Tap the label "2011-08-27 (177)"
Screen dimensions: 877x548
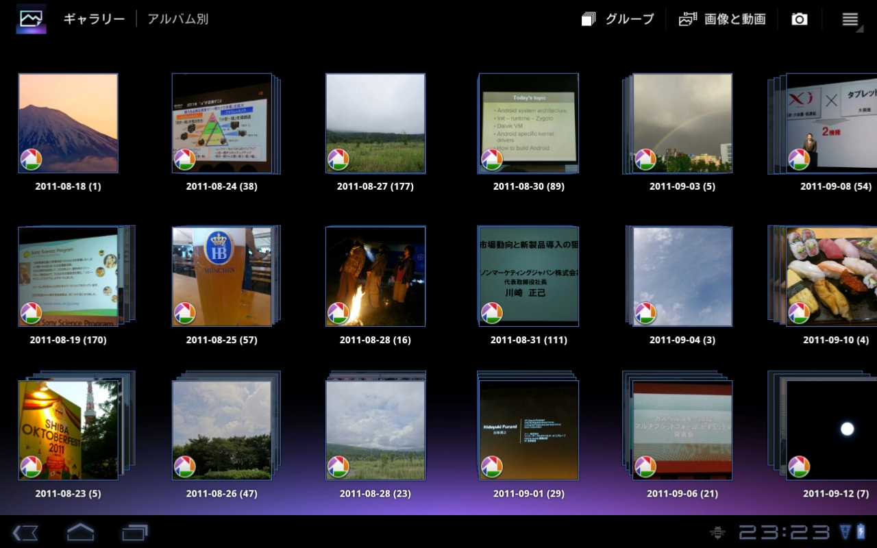[x=375, y=186]
